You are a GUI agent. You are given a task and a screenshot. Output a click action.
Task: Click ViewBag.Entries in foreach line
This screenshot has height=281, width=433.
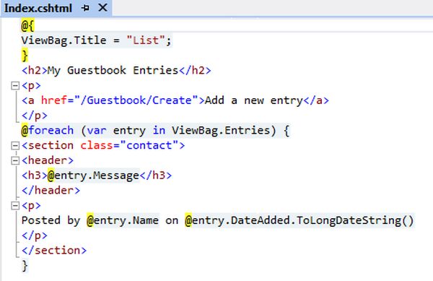coord(220,131)
